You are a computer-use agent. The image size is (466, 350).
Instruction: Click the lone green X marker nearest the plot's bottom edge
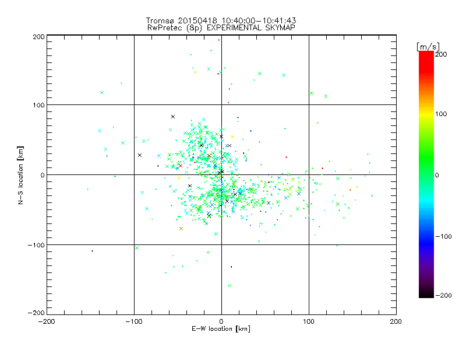pyautogui.click(x=230, y=285)
